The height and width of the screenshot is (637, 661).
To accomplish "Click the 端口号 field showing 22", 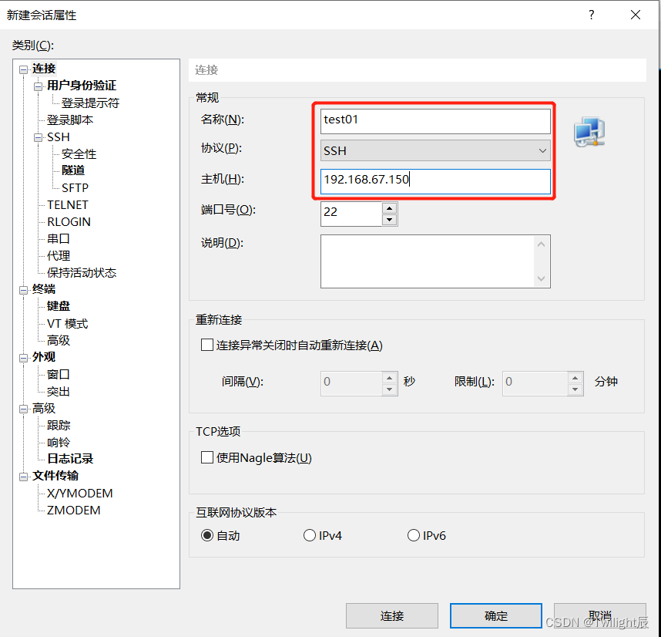I will [x=351, y=214].
